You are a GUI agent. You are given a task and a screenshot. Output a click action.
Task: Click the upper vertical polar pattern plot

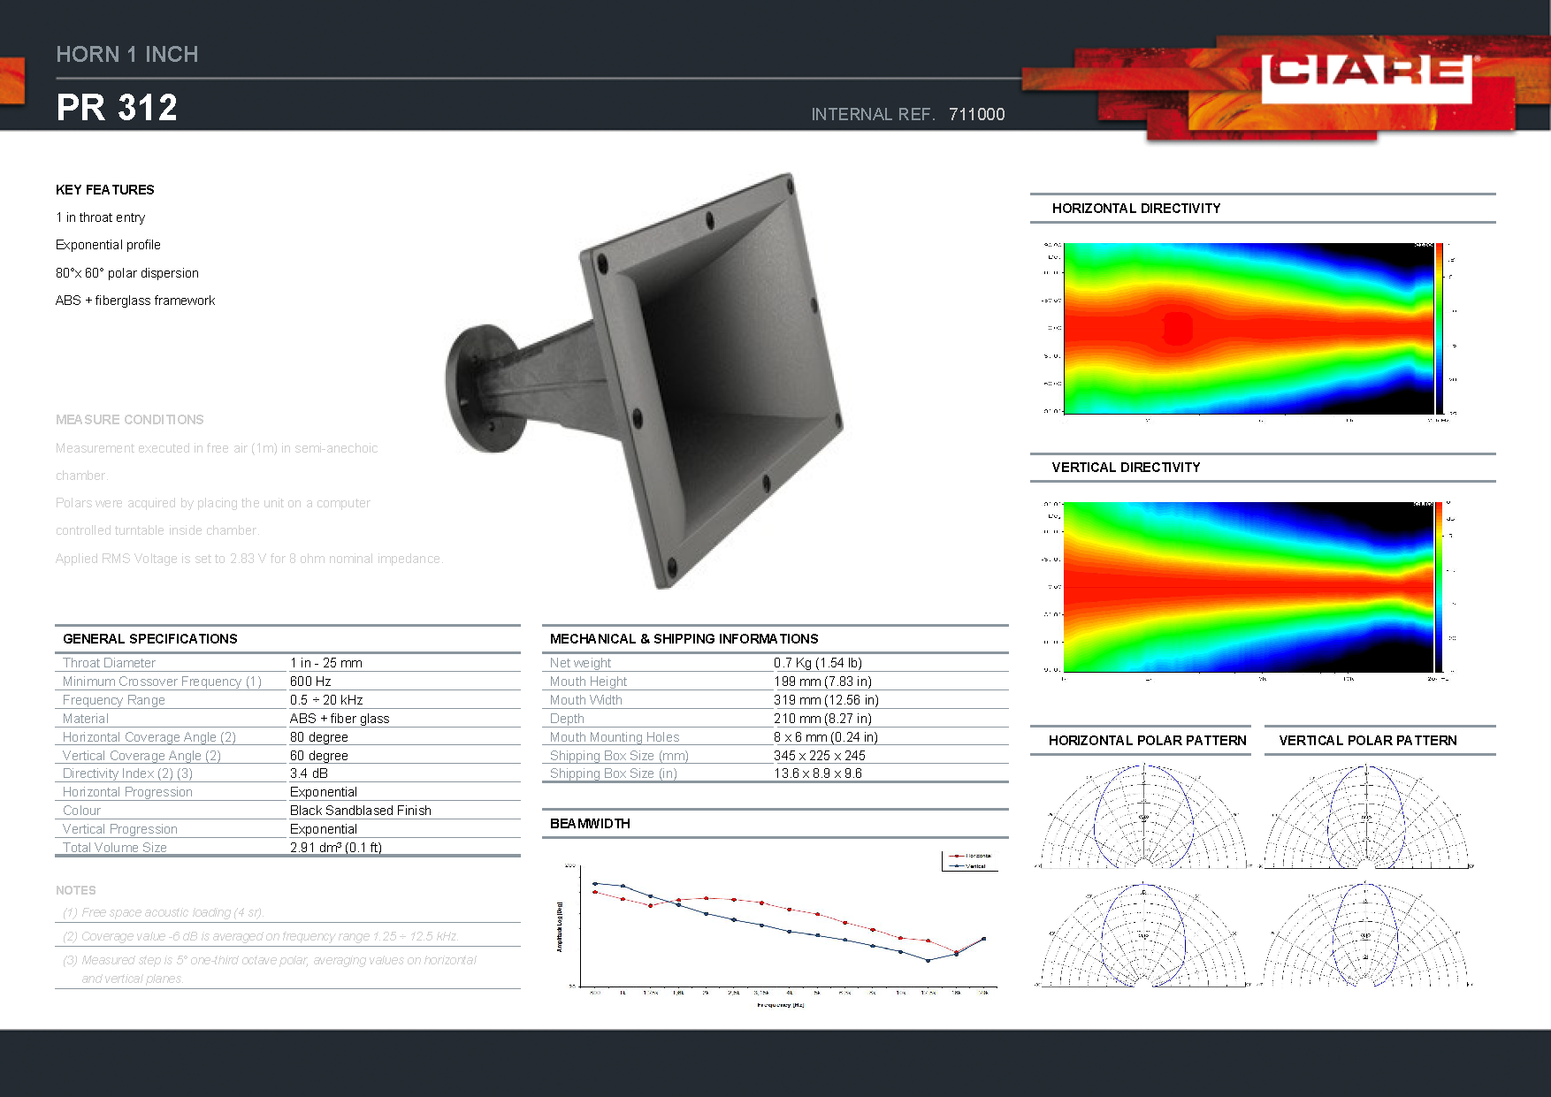[x=1367, y=817]
